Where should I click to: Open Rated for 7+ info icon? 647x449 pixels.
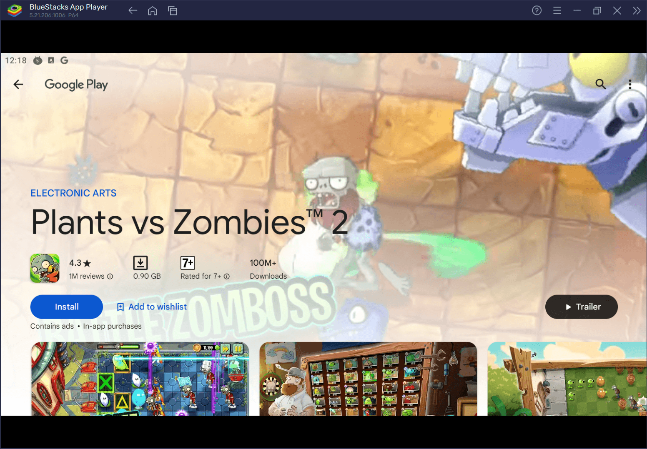(x=227, y=276)
